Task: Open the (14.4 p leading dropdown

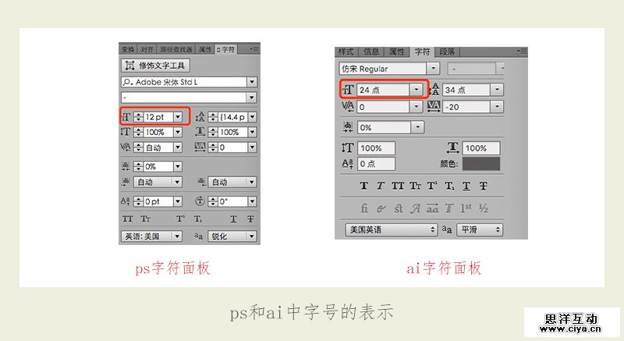Action: 252,117
